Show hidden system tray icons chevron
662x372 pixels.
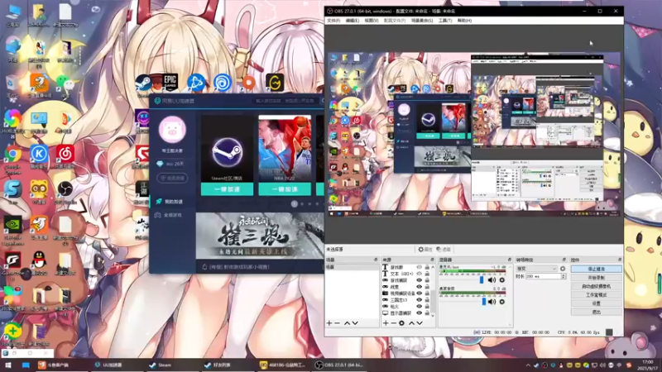click(x=528, y=365)
